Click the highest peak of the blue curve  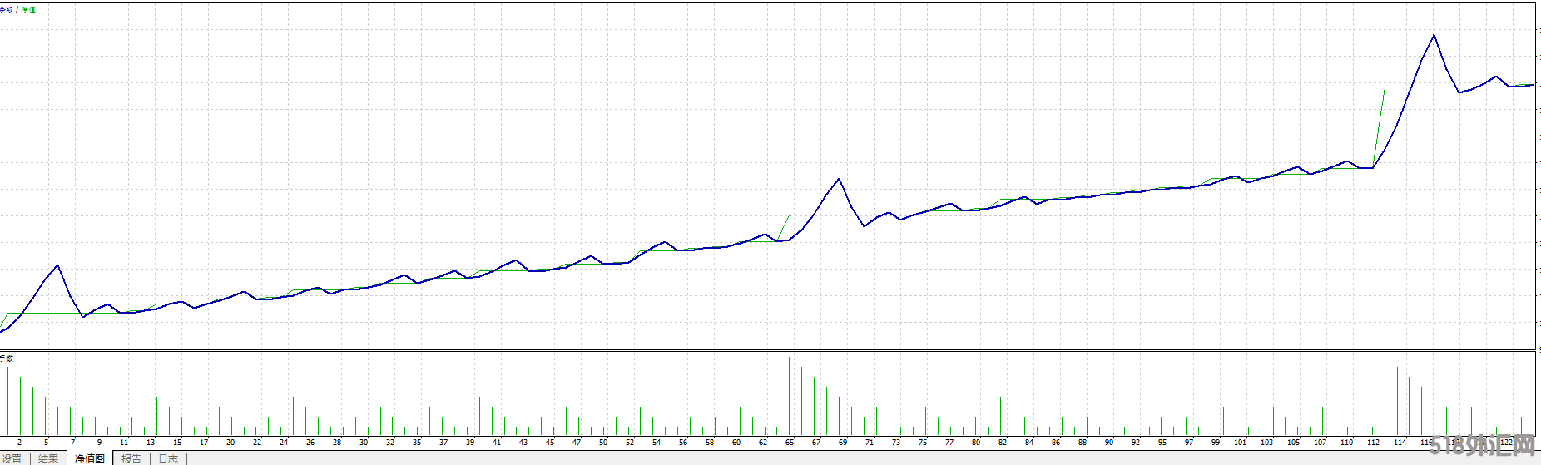1434,35
